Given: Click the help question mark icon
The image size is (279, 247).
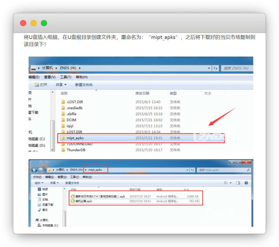Looking at the screenshot, I should pos(246,183).
